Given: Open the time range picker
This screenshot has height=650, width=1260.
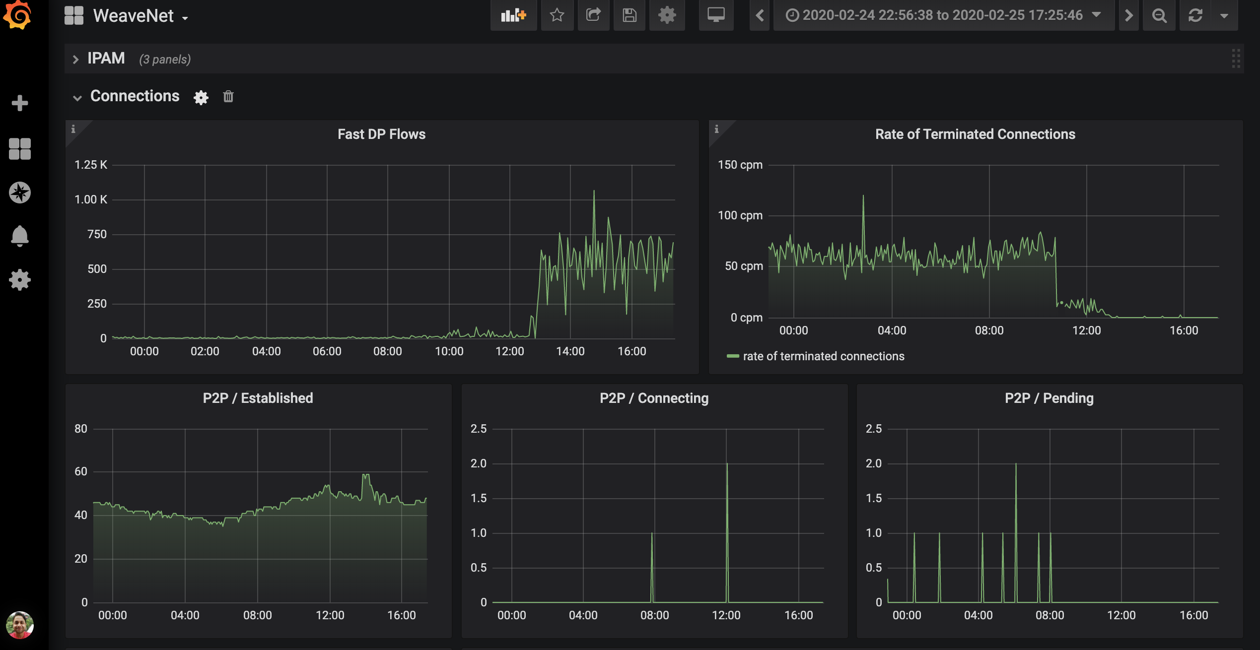Looking at the screenshot, I should coord(943,15).
